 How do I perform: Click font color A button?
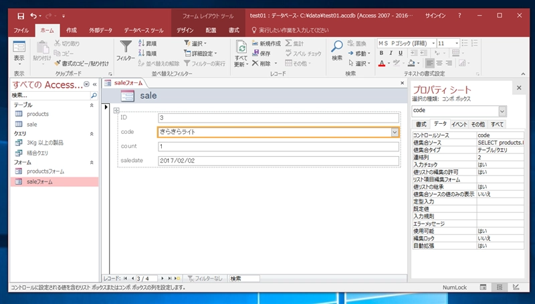(x=382, y=63)
